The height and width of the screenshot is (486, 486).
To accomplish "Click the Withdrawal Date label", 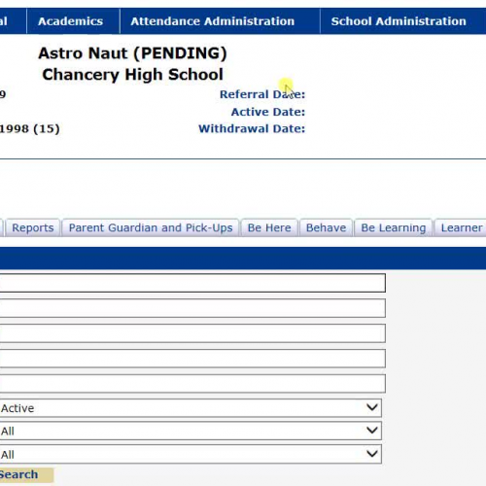I will [252, 128].
